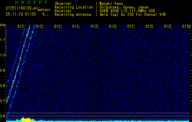Select the 0.7 frequency axis tick

pos(3,101)
